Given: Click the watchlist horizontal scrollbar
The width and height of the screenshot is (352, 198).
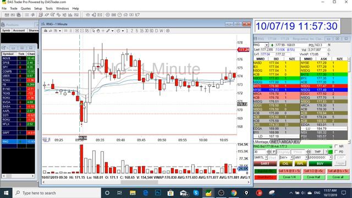Looking at the screenshot, I should (x=18, y=176).
